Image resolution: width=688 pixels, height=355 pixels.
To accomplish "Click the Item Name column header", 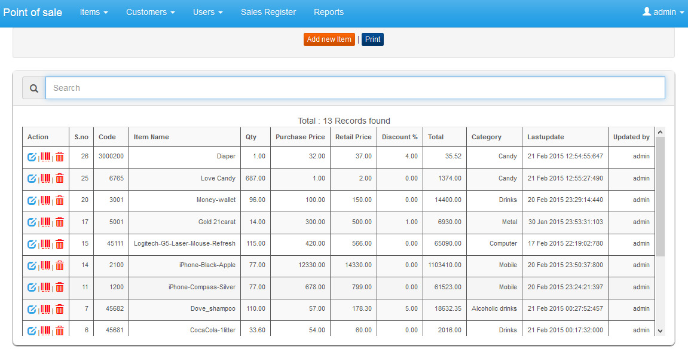I will click(151, 137).
